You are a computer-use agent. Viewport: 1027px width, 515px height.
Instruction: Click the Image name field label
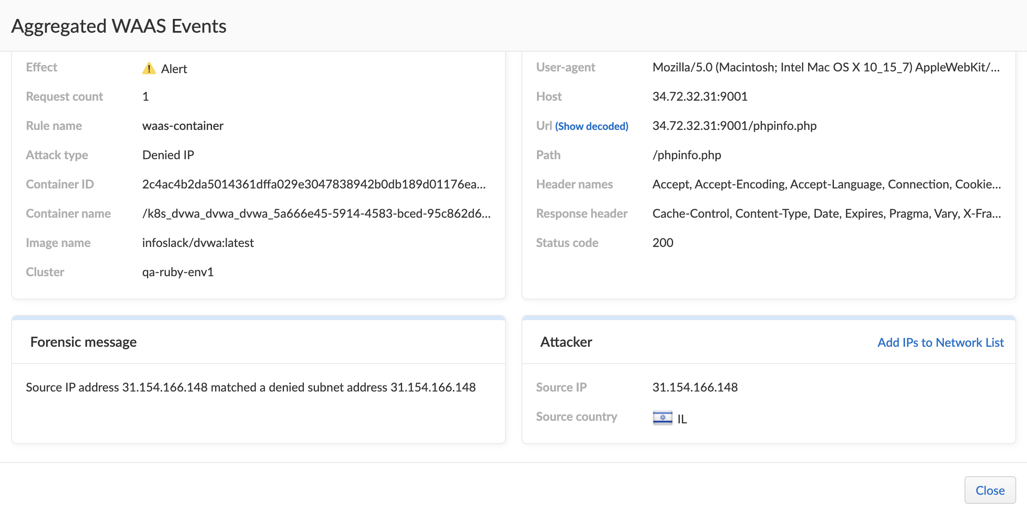pyautogui.click(x=58, y=243)
